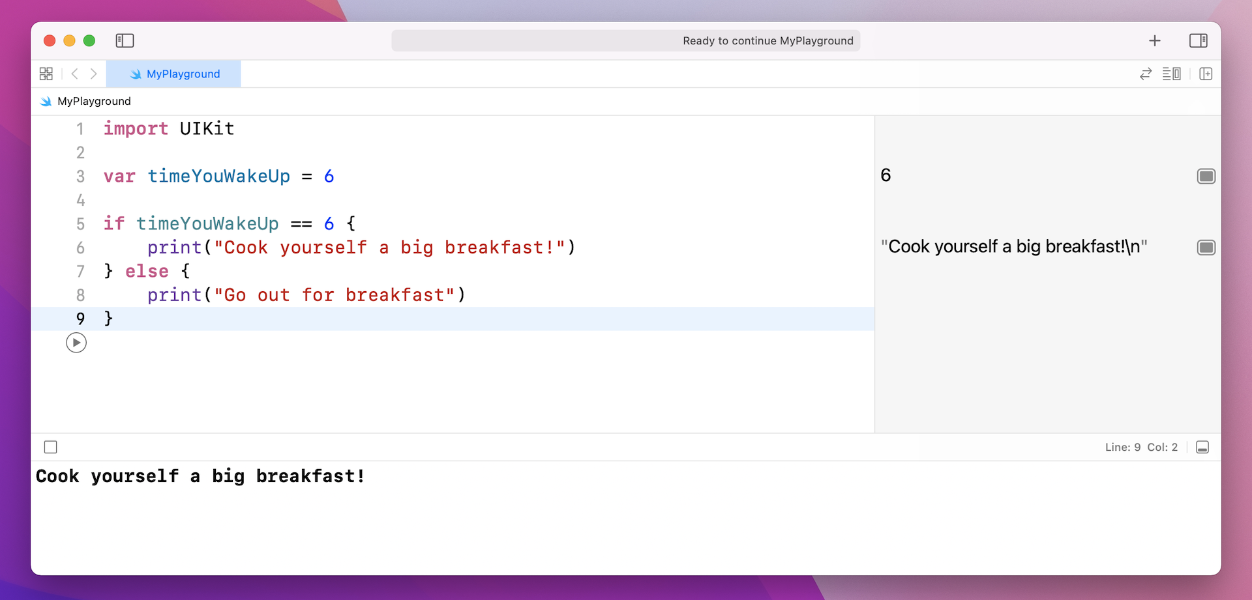Run the playground with the play button
Screen dimensions: 1252x600
(x=76, y=343)
